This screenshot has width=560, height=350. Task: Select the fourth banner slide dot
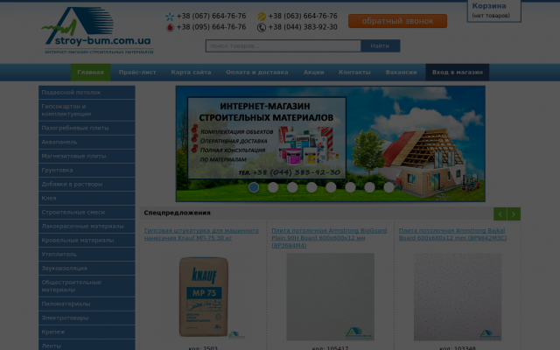(311, 187)
